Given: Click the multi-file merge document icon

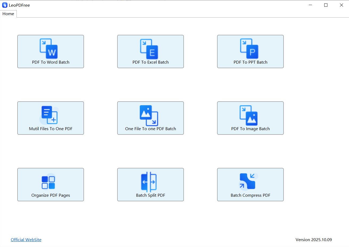Looking at the screenshot, I should pos(49,115).
